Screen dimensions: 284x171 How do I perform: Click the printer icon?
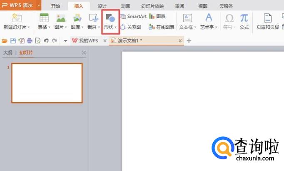[x=30, y=41]
